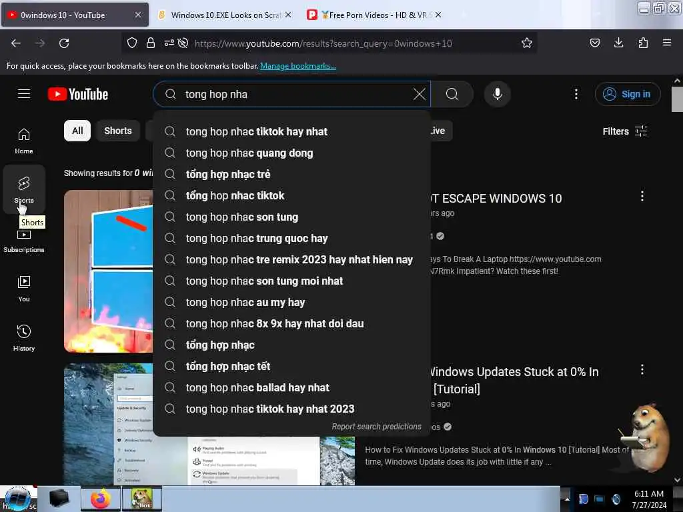The width and height of the screenshot is (683, 512).
Task: Click the YouTube search field
Action: tap(292, 94)
